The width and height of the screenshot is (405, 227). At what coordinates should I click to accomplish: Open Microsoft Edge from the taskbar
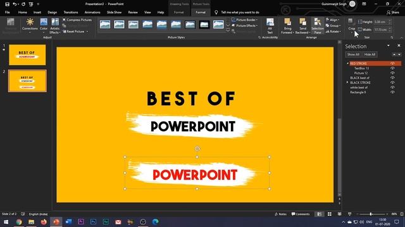point(155,221)
